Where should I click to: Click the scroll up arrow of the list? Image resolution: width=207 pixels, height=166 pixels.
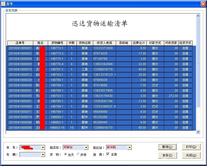pyautogui.click(x=198, y=16)
